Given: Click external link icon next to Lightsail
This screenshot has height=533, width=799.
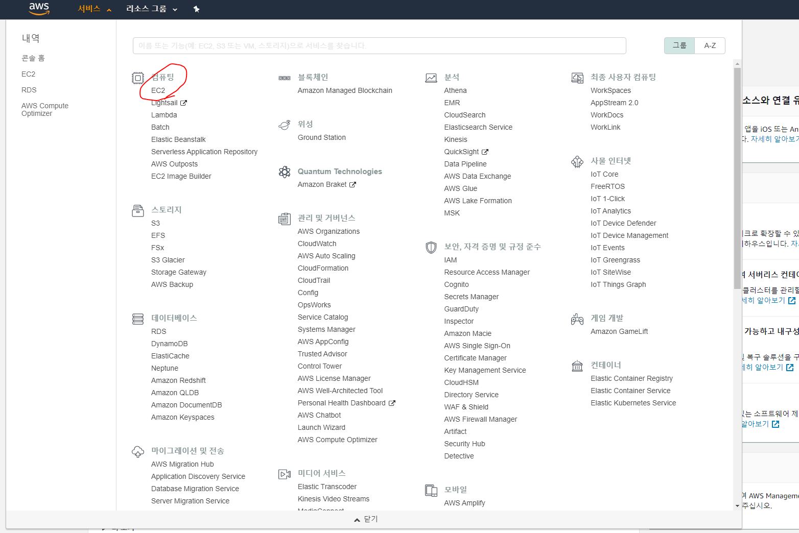Looking at the screenshot, I should (183, 103).
